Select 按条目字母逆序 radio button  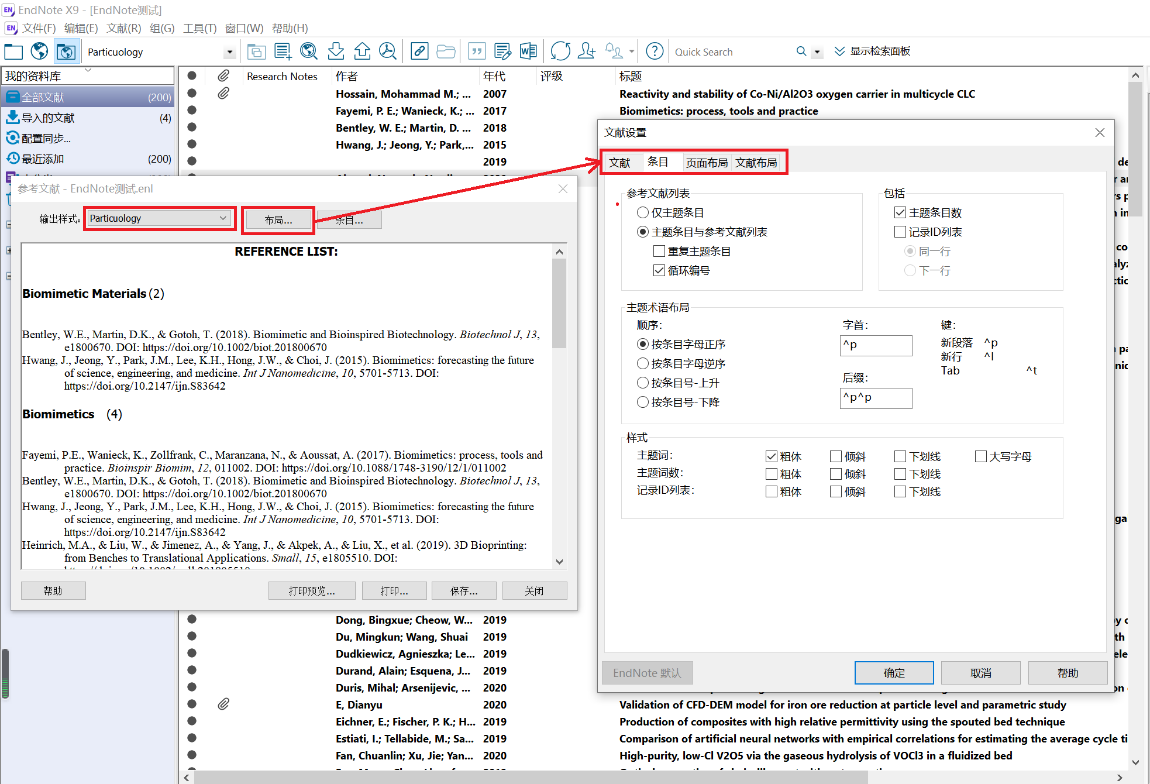pyautogui.click(x=643, y=363)
